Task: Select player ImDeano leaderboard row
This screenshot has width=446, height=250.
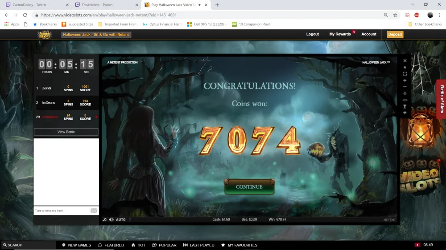Action: pos(66,102)
